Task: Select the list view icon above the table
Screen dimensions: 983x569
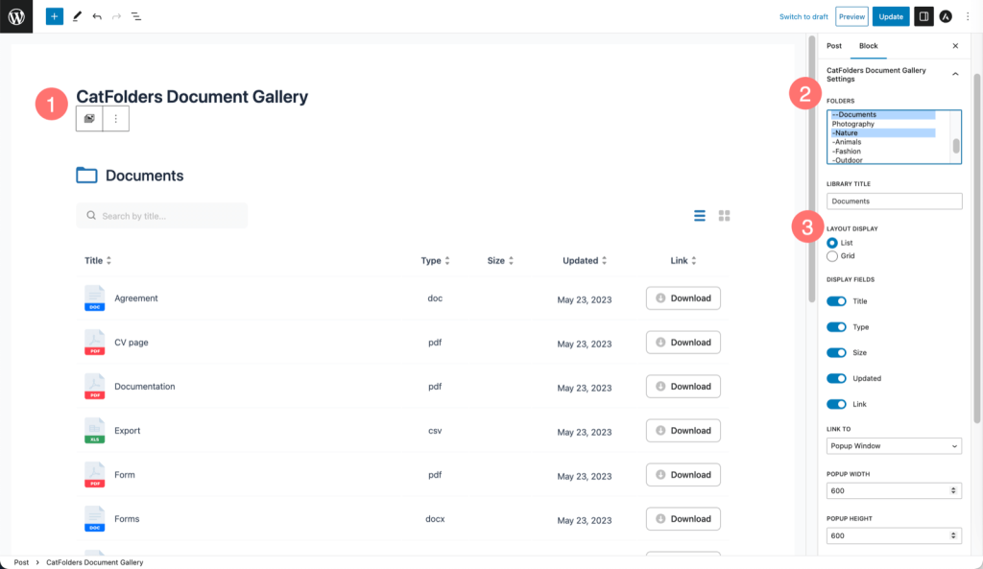Action: (x=700, y=215)
